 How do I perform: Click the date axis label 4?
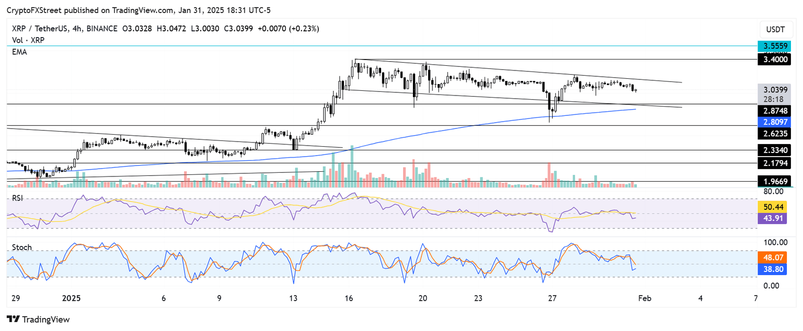tap(701, 298)
